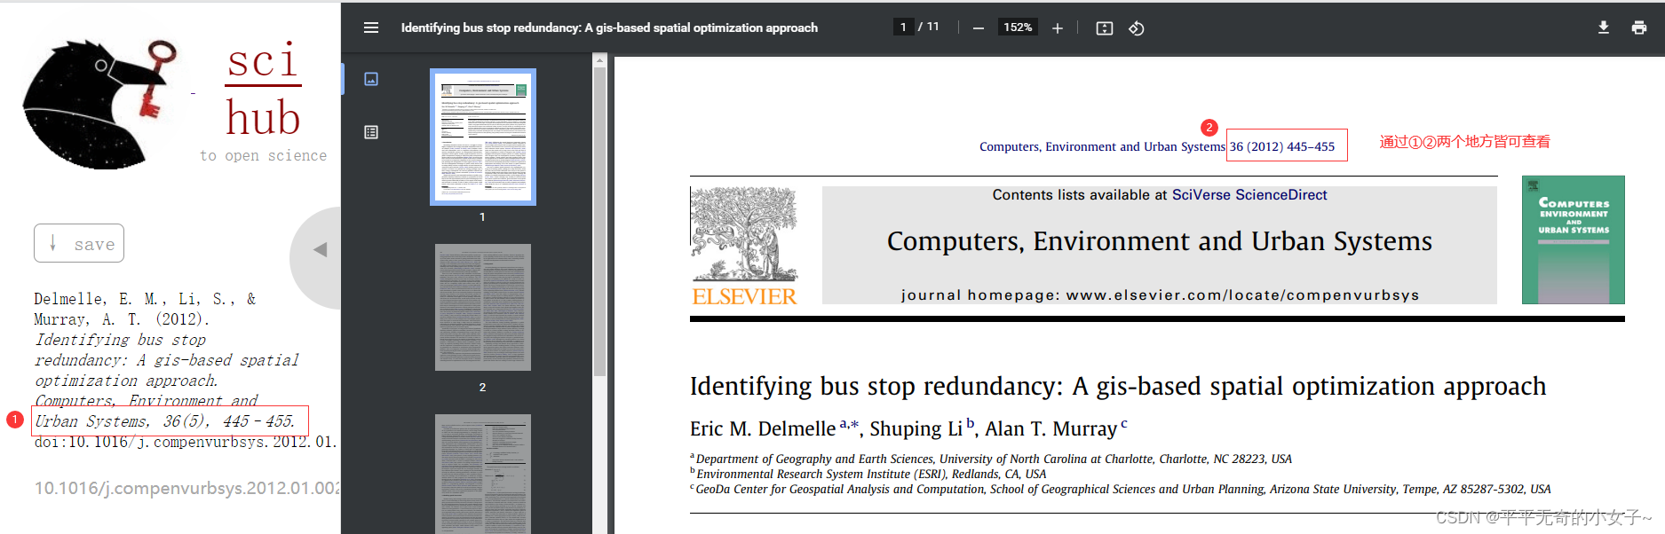This screenshot has height=534, width=1665.
Task: Show document outline icon
Action: (371, 132)
